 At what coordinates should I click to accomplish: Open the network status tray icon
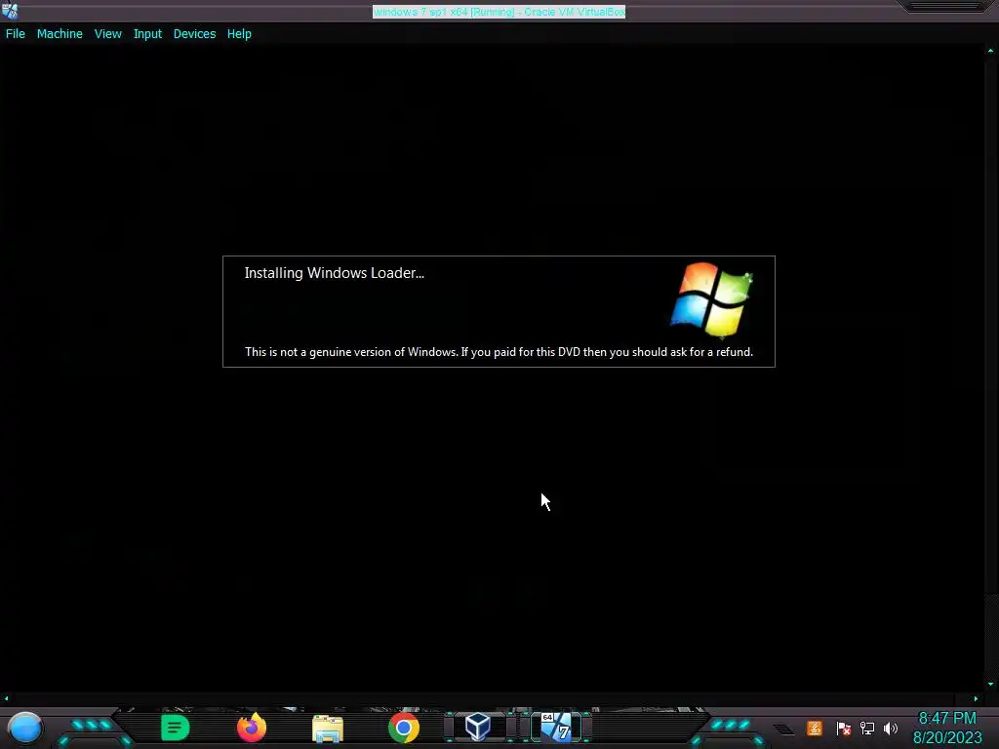click(x=867, y=729)
